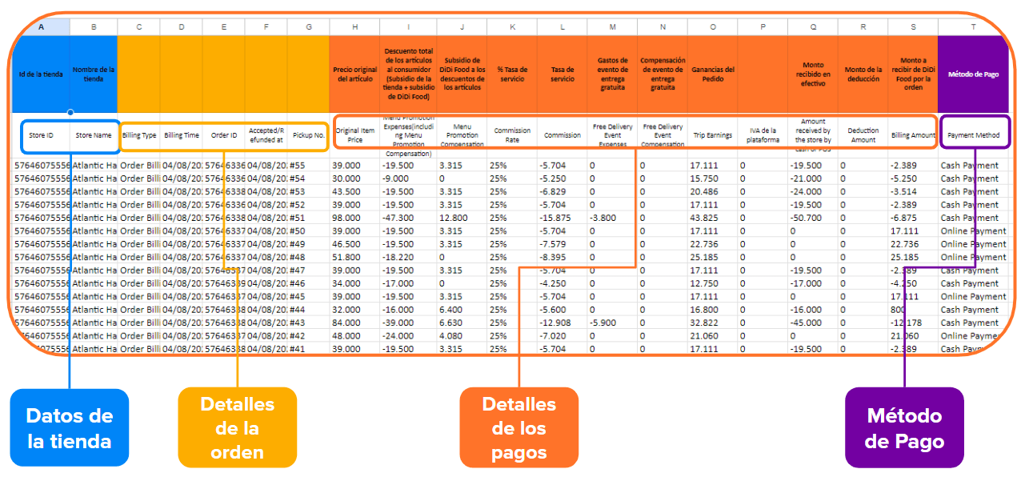Select column B header letter
Image resolution: width=1033 pixels, height=477 pixels.
94,27
